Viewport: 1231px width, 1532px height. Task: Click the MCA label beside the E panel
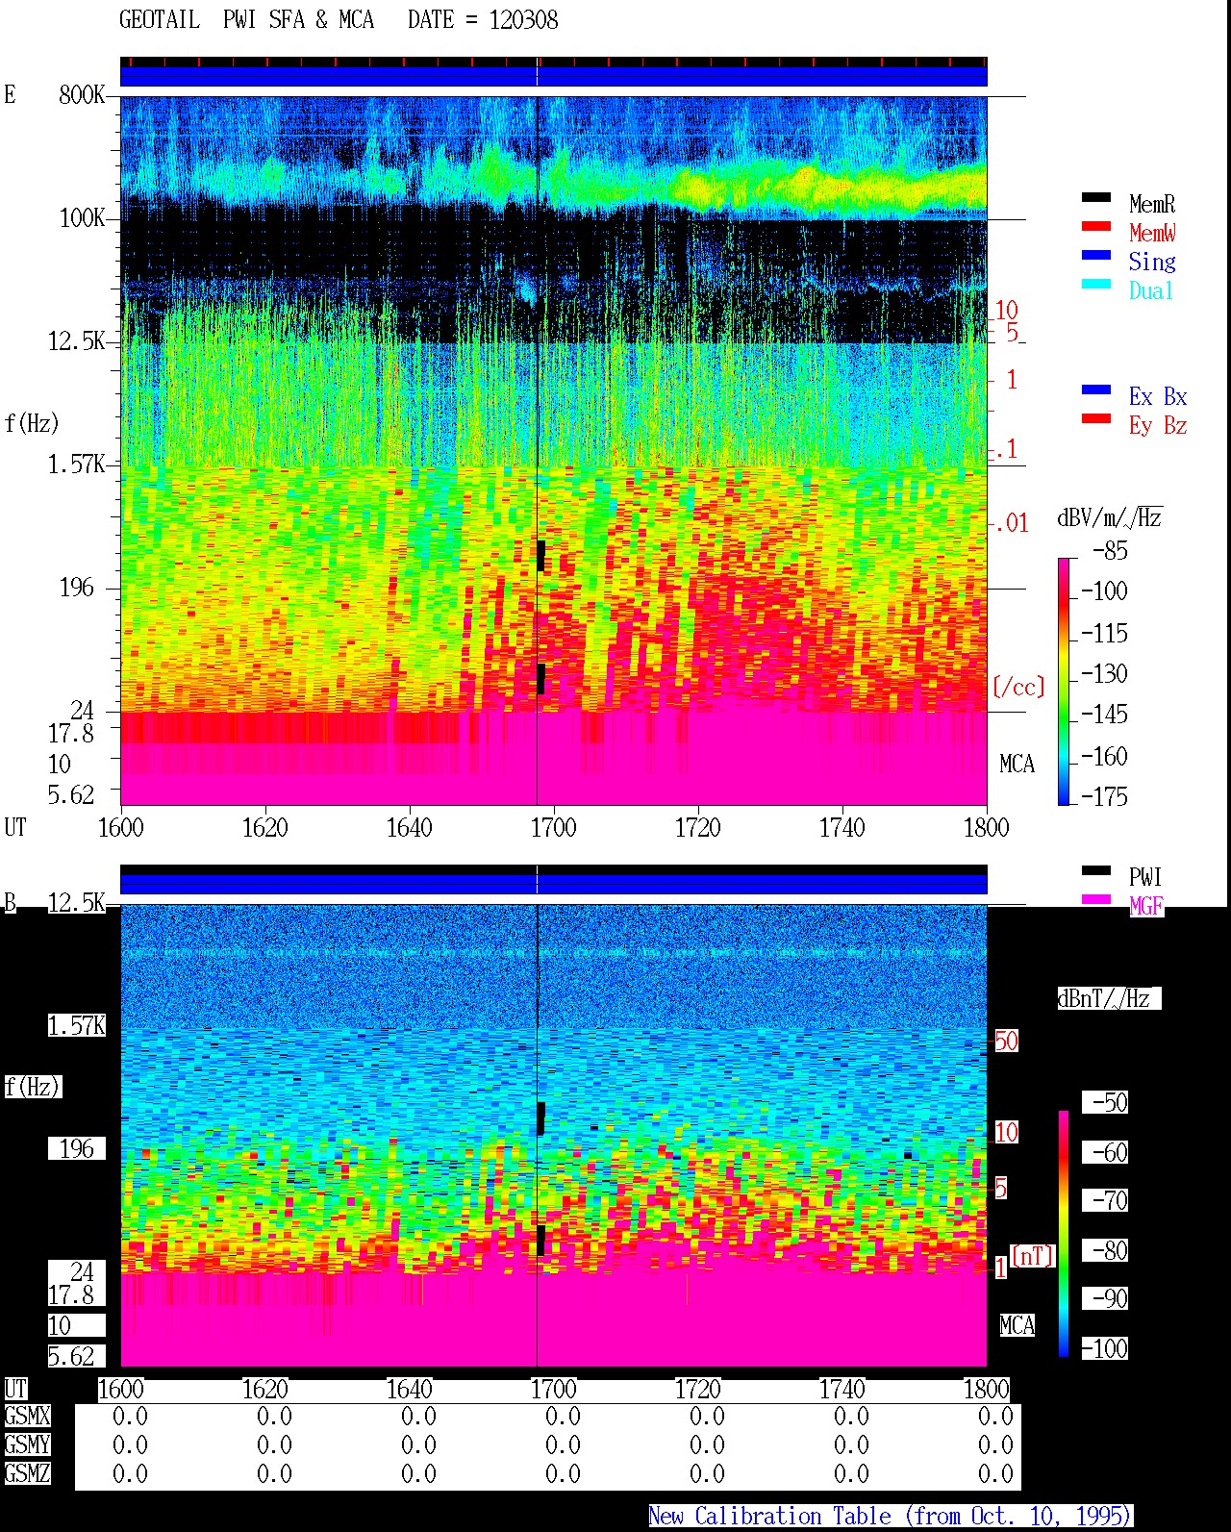pyautogui.click(x=1017, y=764)
